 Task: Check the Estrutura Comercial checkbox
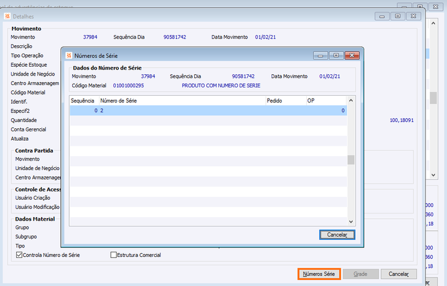coord(113,255)
